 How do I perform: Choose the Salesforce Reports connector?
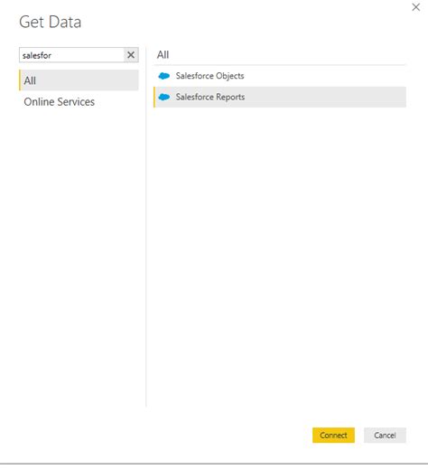point(280,97)
